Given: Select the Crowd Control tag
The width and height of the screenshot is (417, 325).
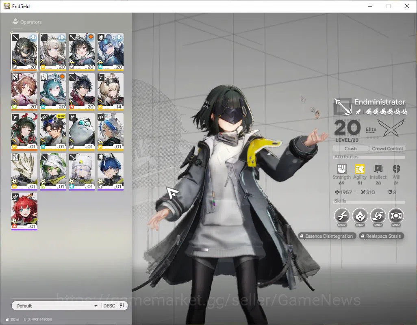Looking at the screenshot, I should pos(387,149).
